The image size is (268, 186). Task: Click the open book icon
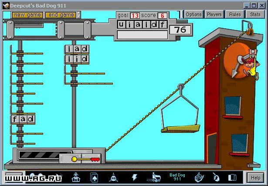point(232,178)
